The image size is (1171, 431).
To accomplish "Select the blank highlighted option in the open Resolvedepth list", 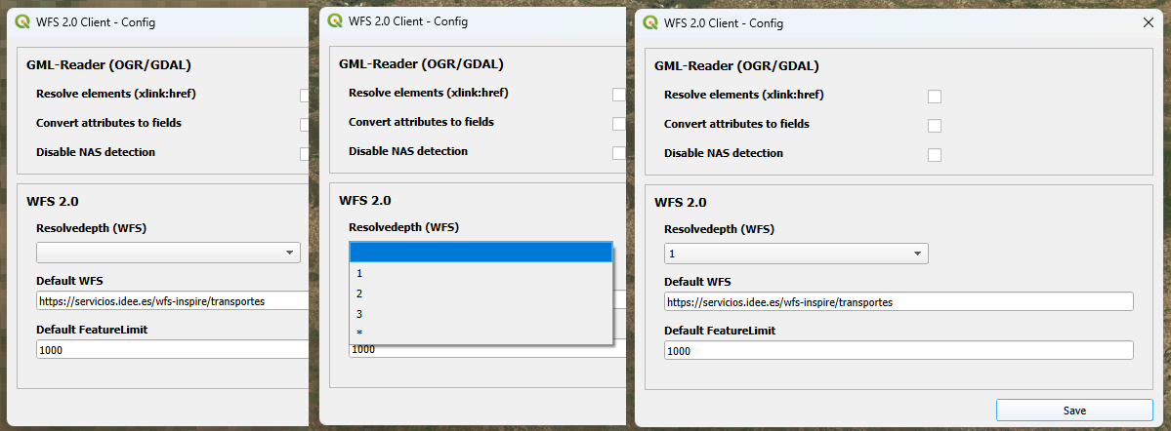I will coord(481,253).
